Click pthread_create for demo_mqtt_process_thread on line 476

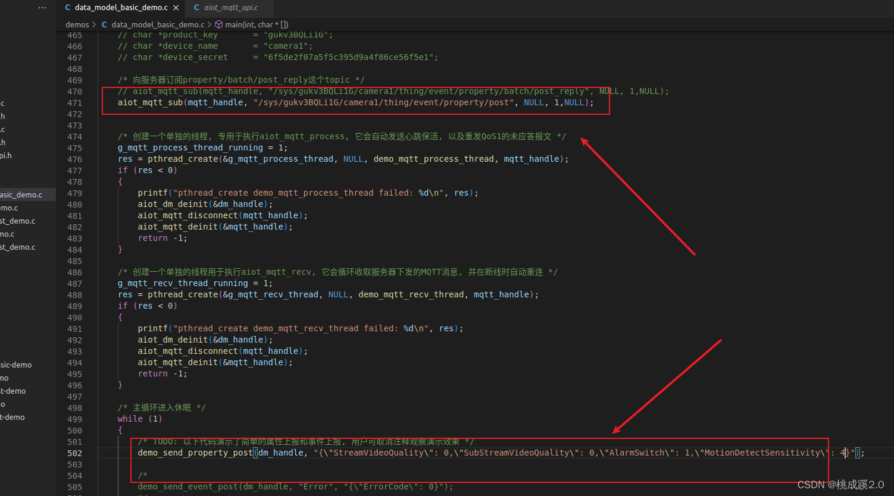[343, 159]
